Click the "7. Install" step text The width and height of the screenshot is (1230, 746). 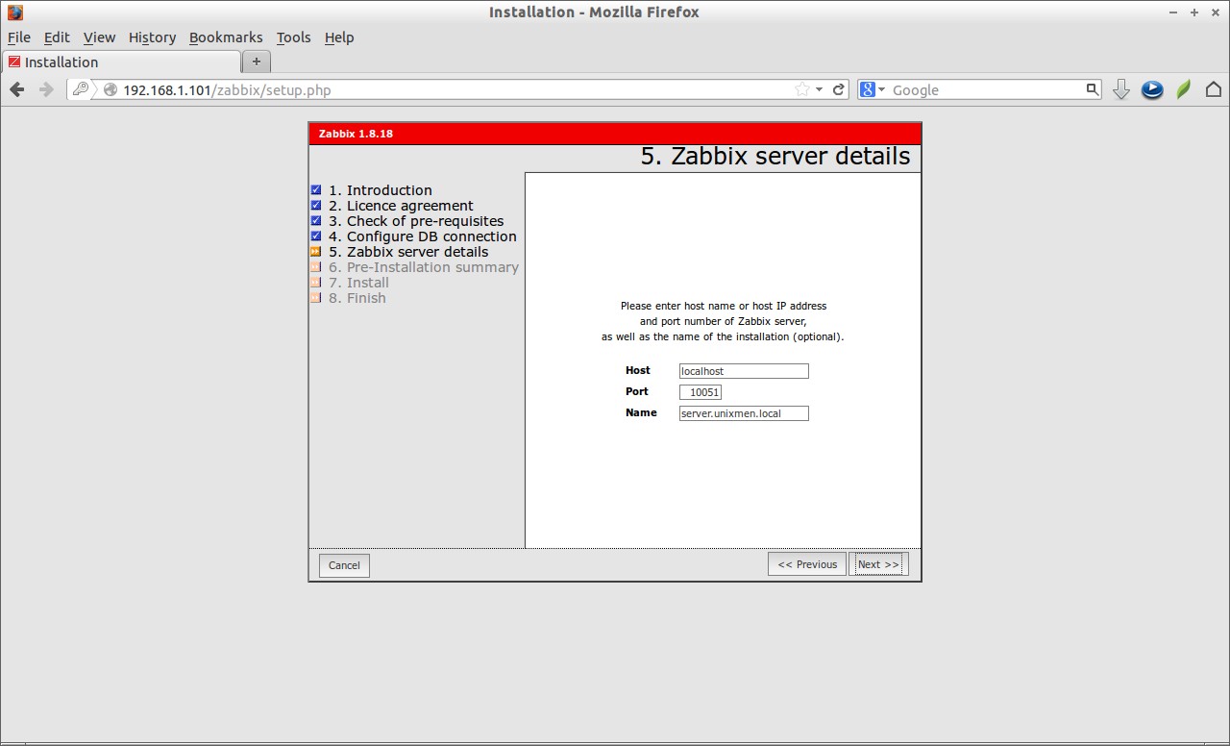(x=358, y=283)
